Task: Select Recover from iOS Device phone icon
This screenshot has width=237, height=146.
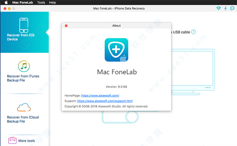Action: [x=24, y=25]
